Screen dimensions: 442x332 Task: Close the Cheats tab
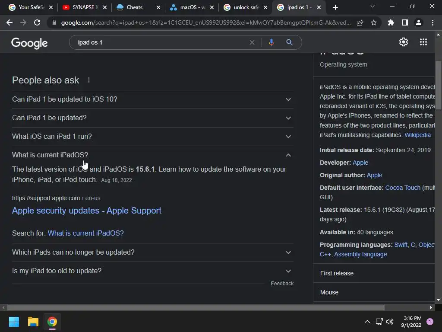pyautogui.click(x=158, y=7)
